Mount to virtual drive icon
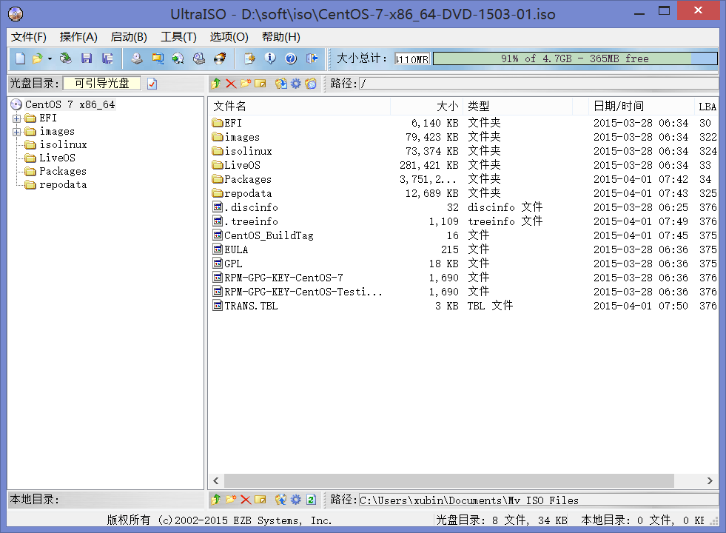726x533 pixels. (199, 58)
